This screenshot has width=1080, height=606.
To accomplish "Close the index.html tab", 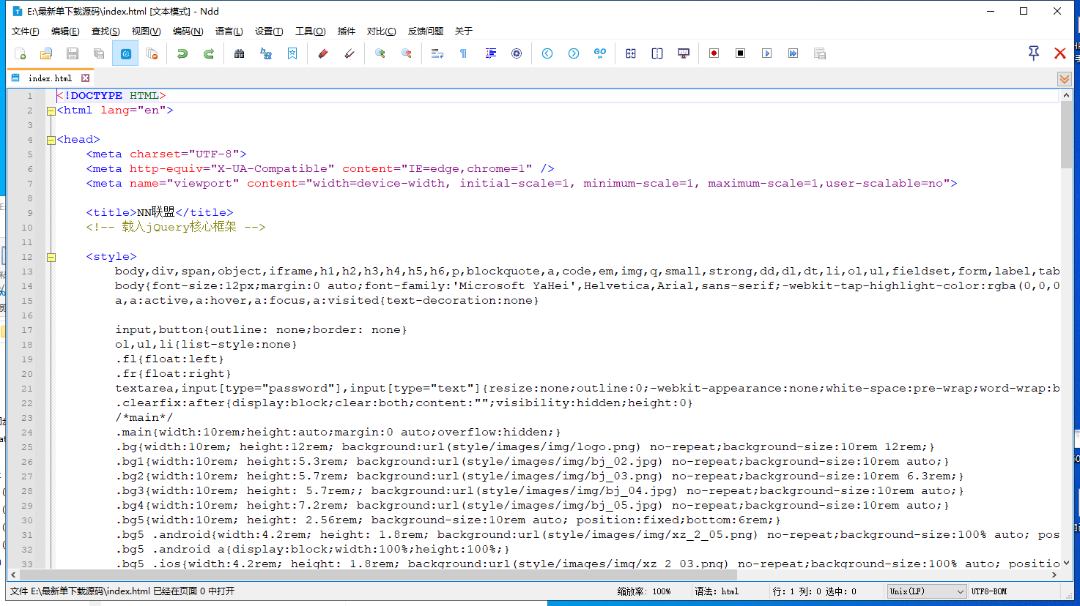I will click(x=85, y=78).
